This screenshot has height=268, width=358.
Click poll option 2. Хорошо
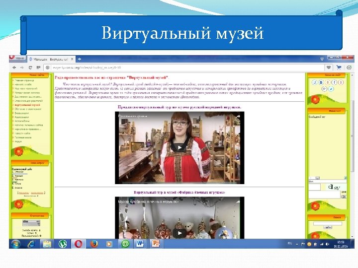pos(17,176)
